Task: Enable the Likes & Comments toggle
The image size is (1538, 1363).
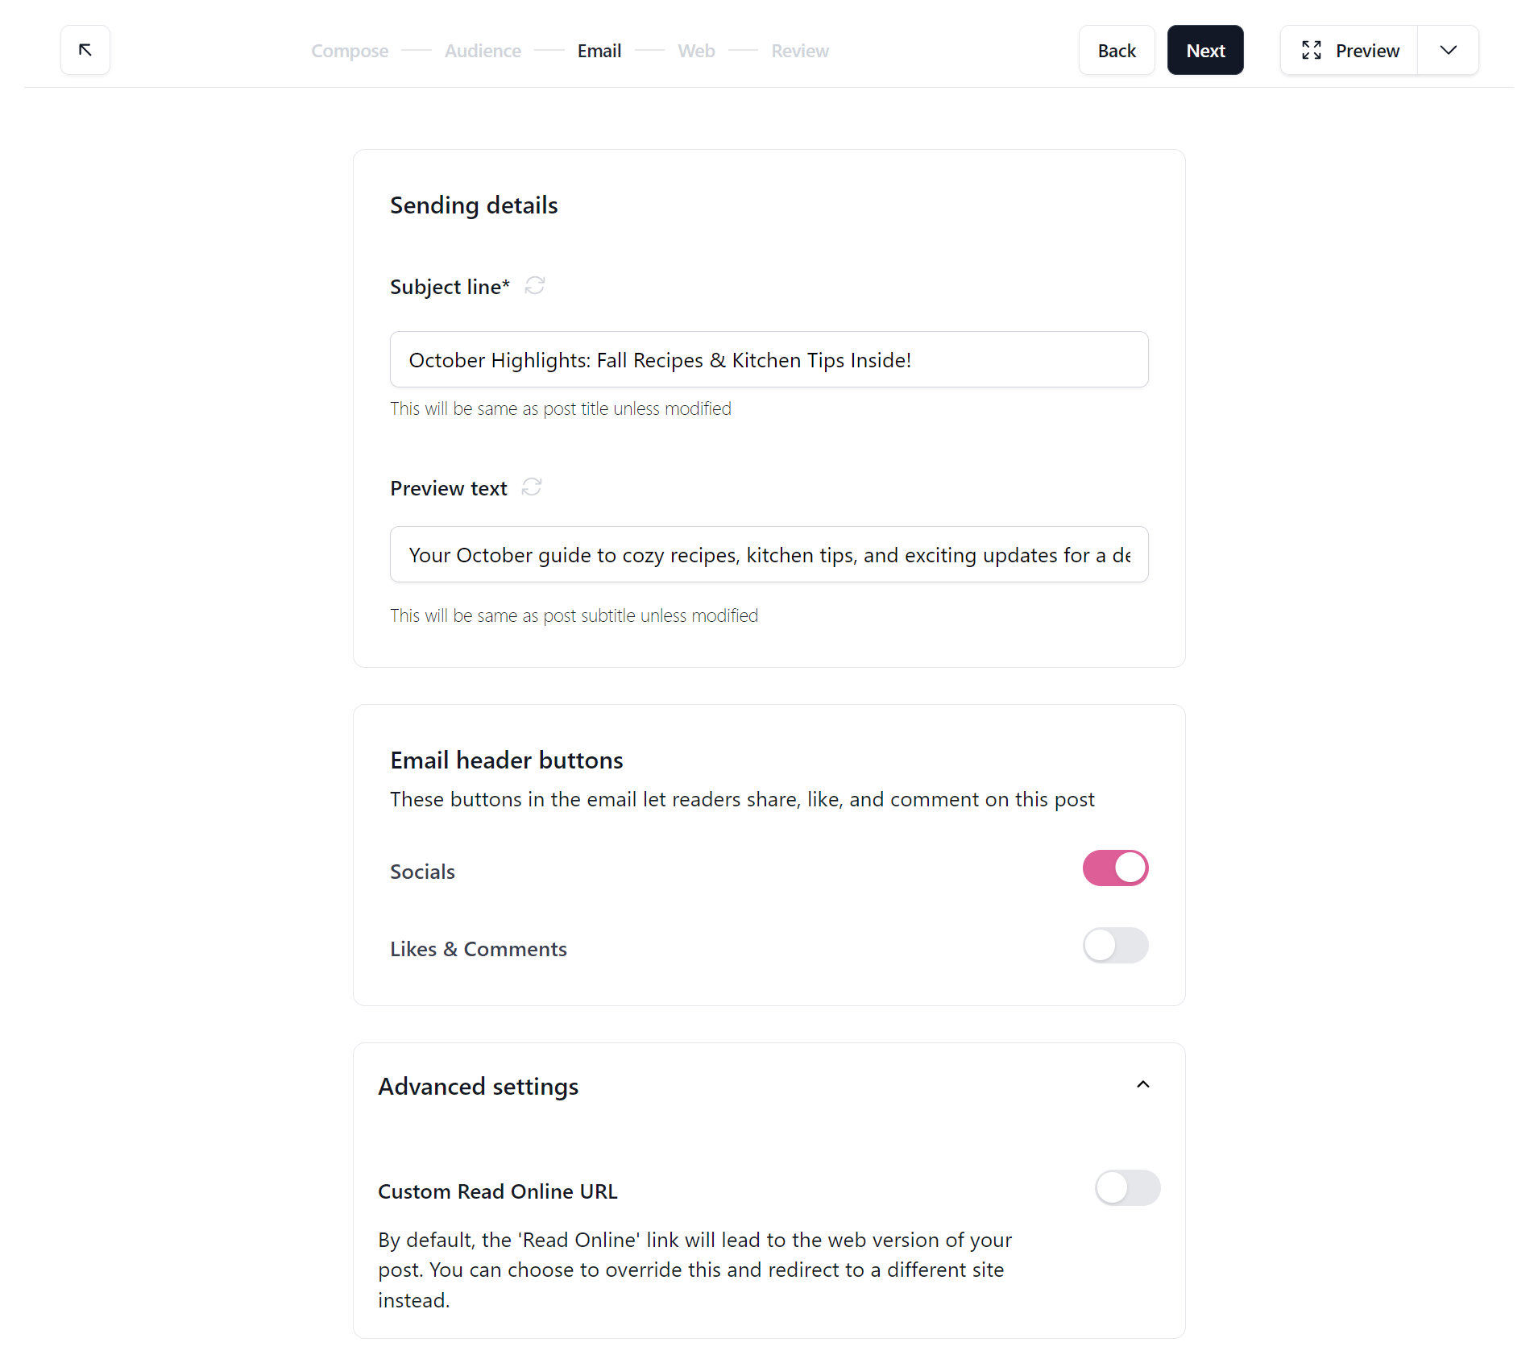Action: pyautogui.click(x=1115, y=946)
